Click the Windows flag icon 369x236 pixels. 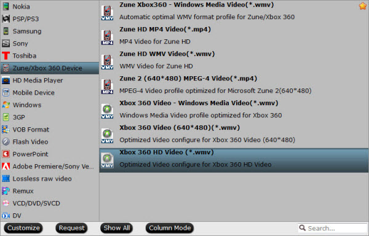(6, 105)
